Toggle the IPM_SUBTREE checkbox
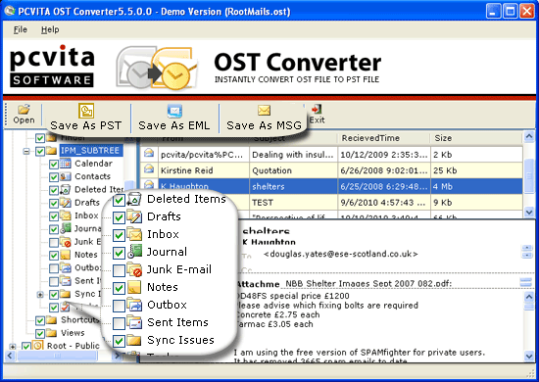The width and height of the screenshot is (539, 382). click(x=40, y=151)
